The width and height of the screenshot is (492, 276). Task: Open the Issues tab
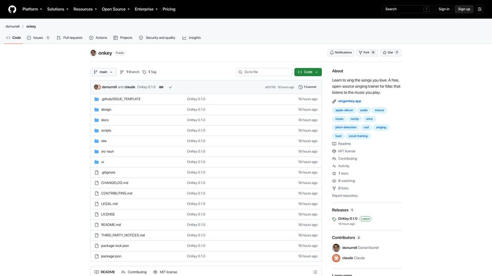tap(38, 37)
